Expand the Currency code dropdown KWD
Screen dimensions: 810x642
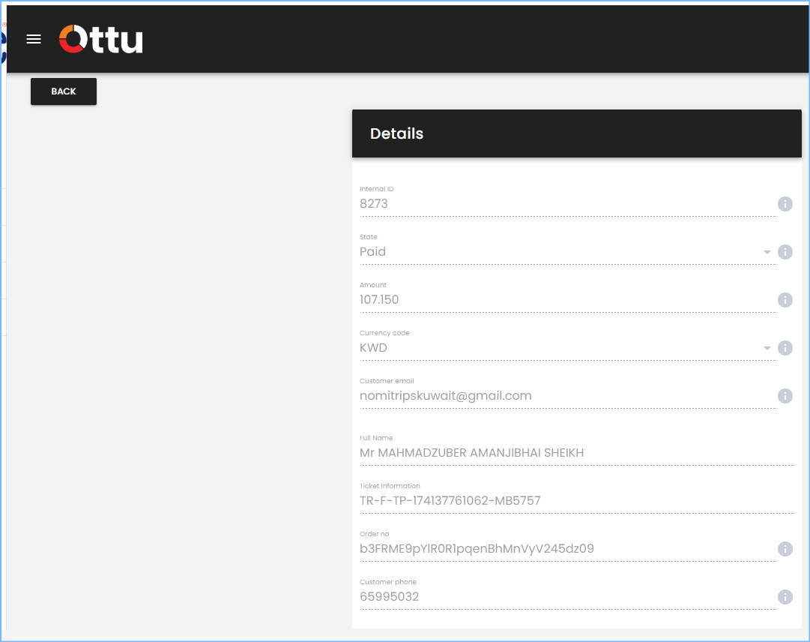pos(568,348)
